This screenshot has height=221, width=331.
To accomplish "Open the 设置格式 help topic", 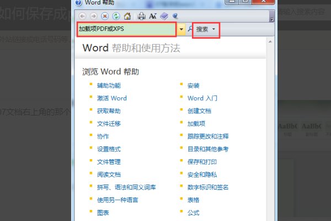I will point(109,149).
